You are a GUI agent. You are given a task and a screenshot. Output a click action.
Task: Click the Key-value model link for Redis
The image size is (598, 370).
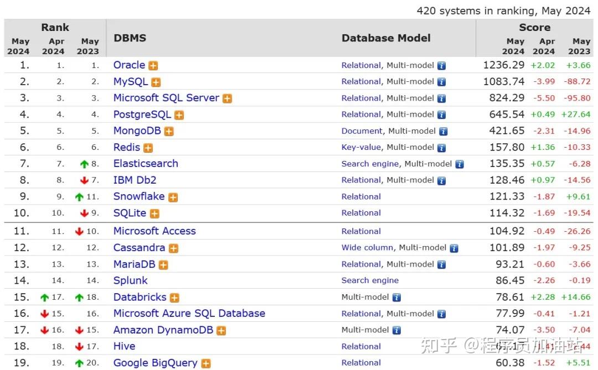tap(361, 147)
